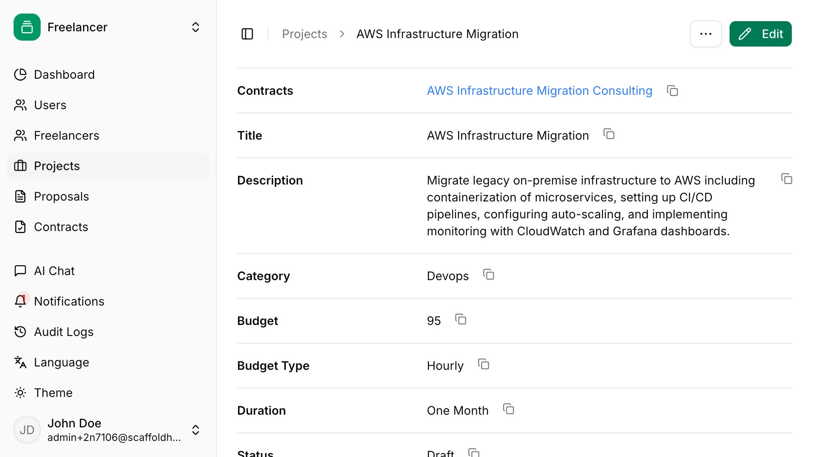
Task: Open the Freelancer workspace switcher
Action: (x=195, y=27)
